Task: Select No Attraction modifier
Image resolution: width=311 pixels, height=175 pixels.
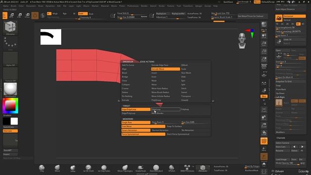Action: tap(195, 130)
